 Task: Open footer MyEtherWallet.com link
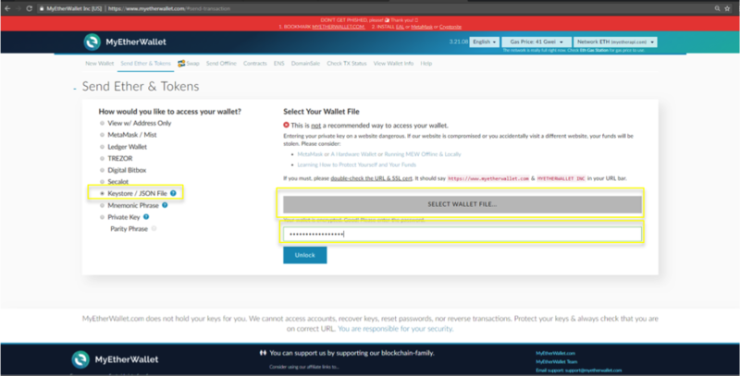[556, 353]
